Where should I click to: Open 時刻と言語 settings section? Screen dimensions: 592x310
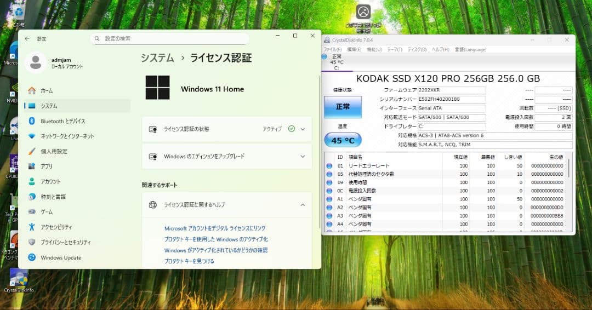pyautogui.click(x=77, y=197)
